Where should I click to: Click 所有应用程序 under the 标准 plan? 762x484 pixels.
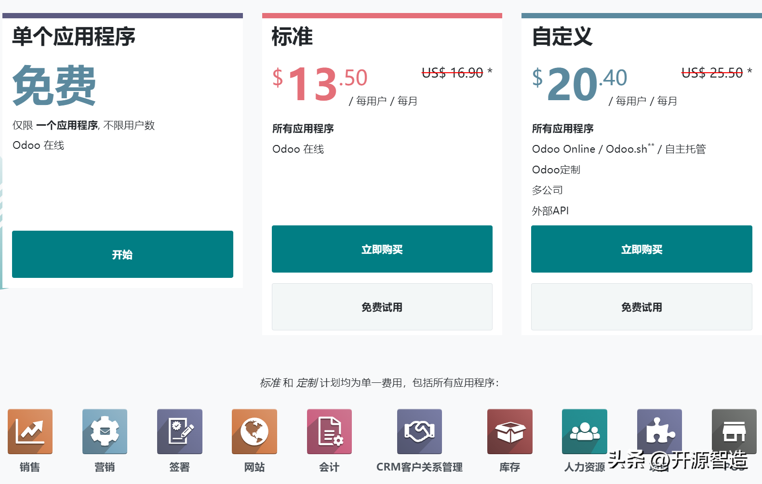tap(303, 129)
